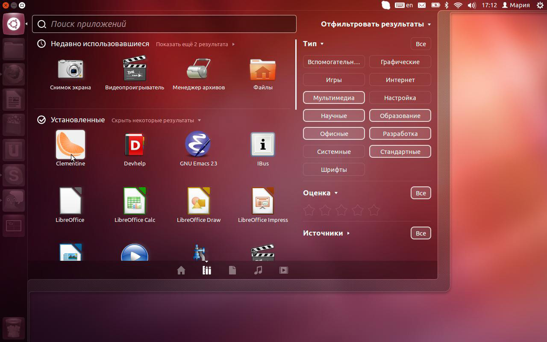The image size is (547, 342).
Task: Open the Файлы home folder app
Action: click(x=263, y=74)
